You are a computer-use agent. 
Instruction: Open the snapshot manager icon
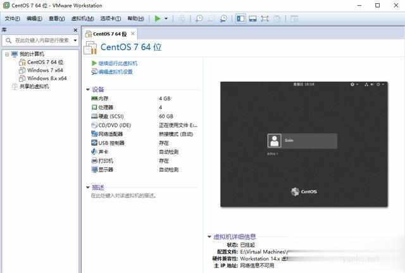(223, 18)
